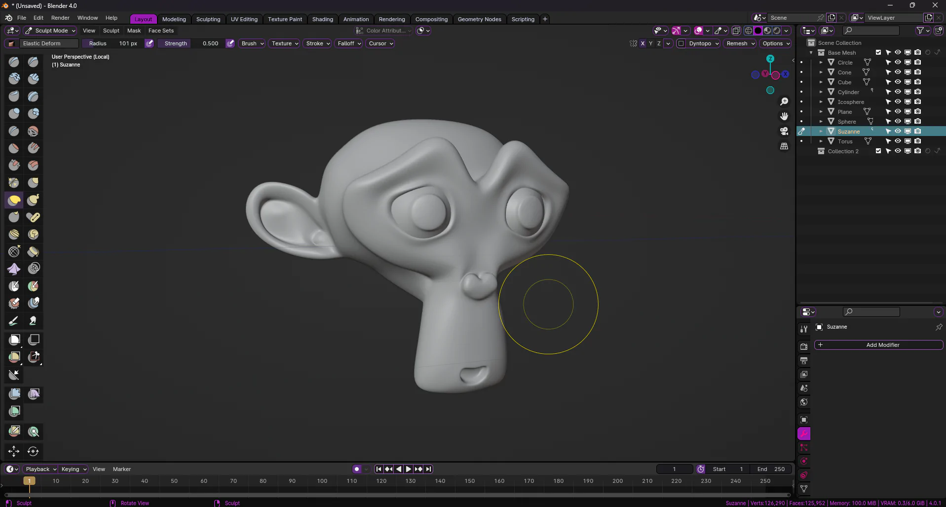
Task: Collapse the Base Mesh collection
Action: (811, 53)
